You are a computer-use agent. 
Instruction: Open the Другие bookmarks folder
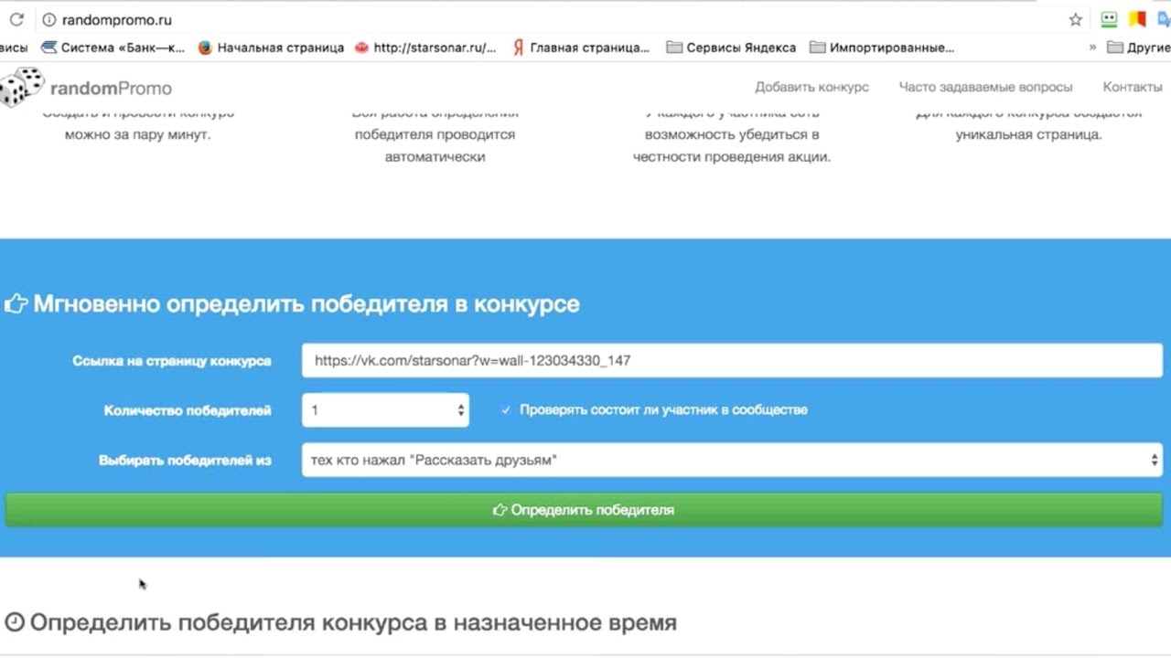[1138, 48]
